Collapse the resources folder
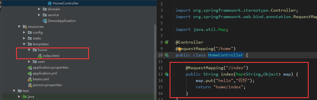This screenshot has width=317, height=100. coord(19,27)
